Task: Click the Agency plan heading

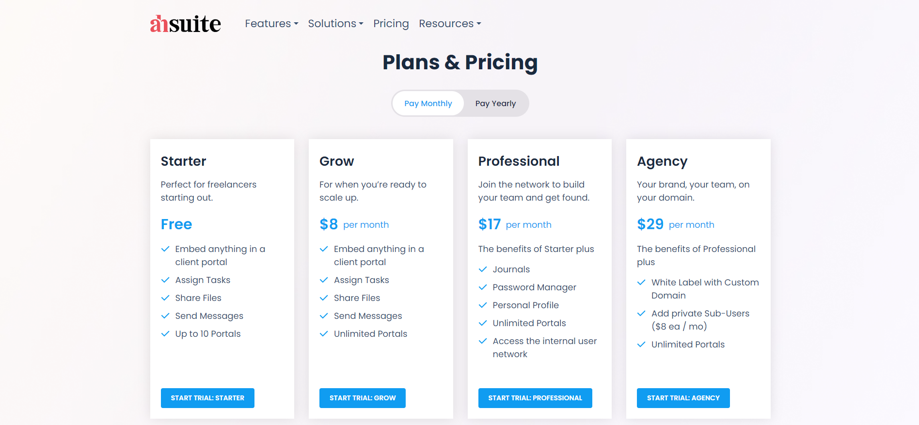Action: (x=662, y=161)
